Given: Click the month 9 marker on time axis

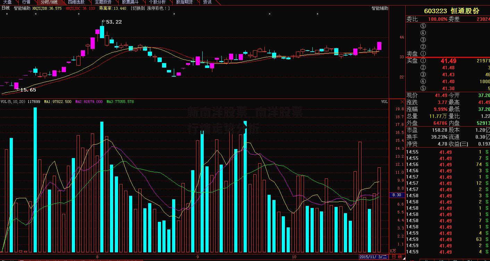Looking at the screenshot, I should [197, 257].
